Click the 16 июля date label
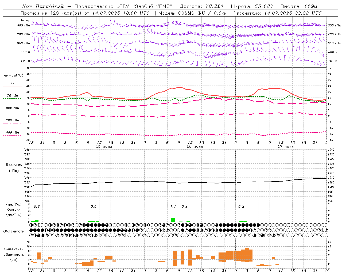 195,147
